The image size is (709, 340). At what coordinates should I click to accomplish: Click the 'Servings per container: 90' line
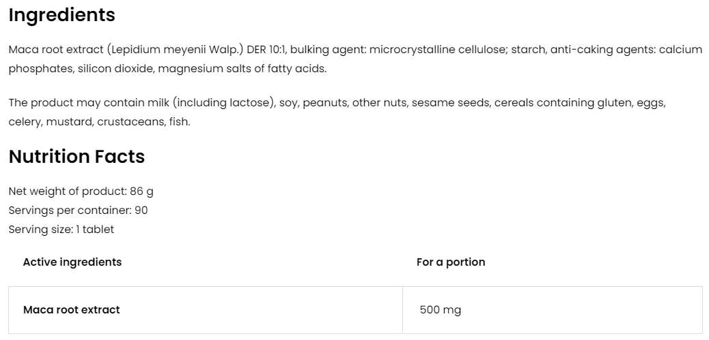pos(78,211)
